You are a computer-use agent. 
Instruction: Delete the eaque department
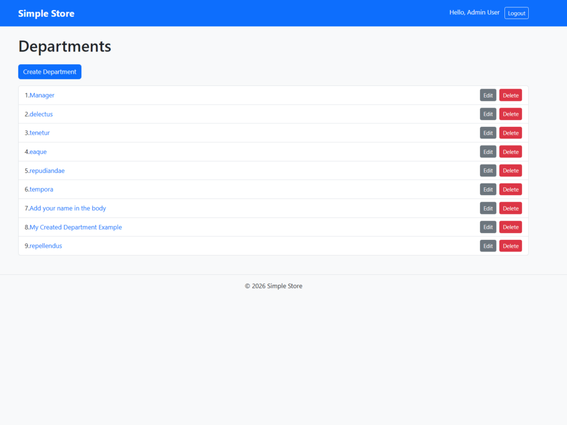(511, 152)
